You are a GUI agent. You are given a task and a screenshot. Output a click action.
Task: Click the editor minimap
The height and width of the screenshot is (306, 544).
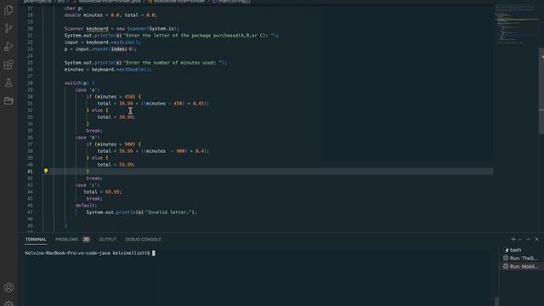[516, 25]
